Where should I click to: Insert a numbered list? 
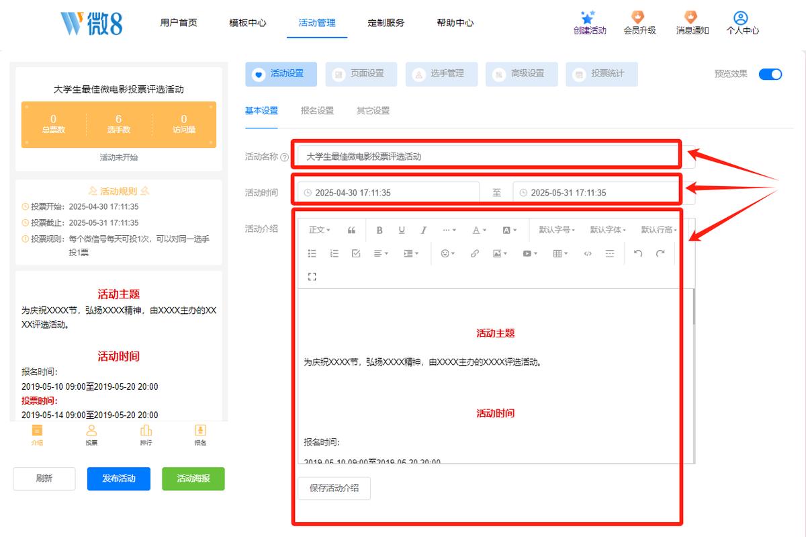[334, 253]
